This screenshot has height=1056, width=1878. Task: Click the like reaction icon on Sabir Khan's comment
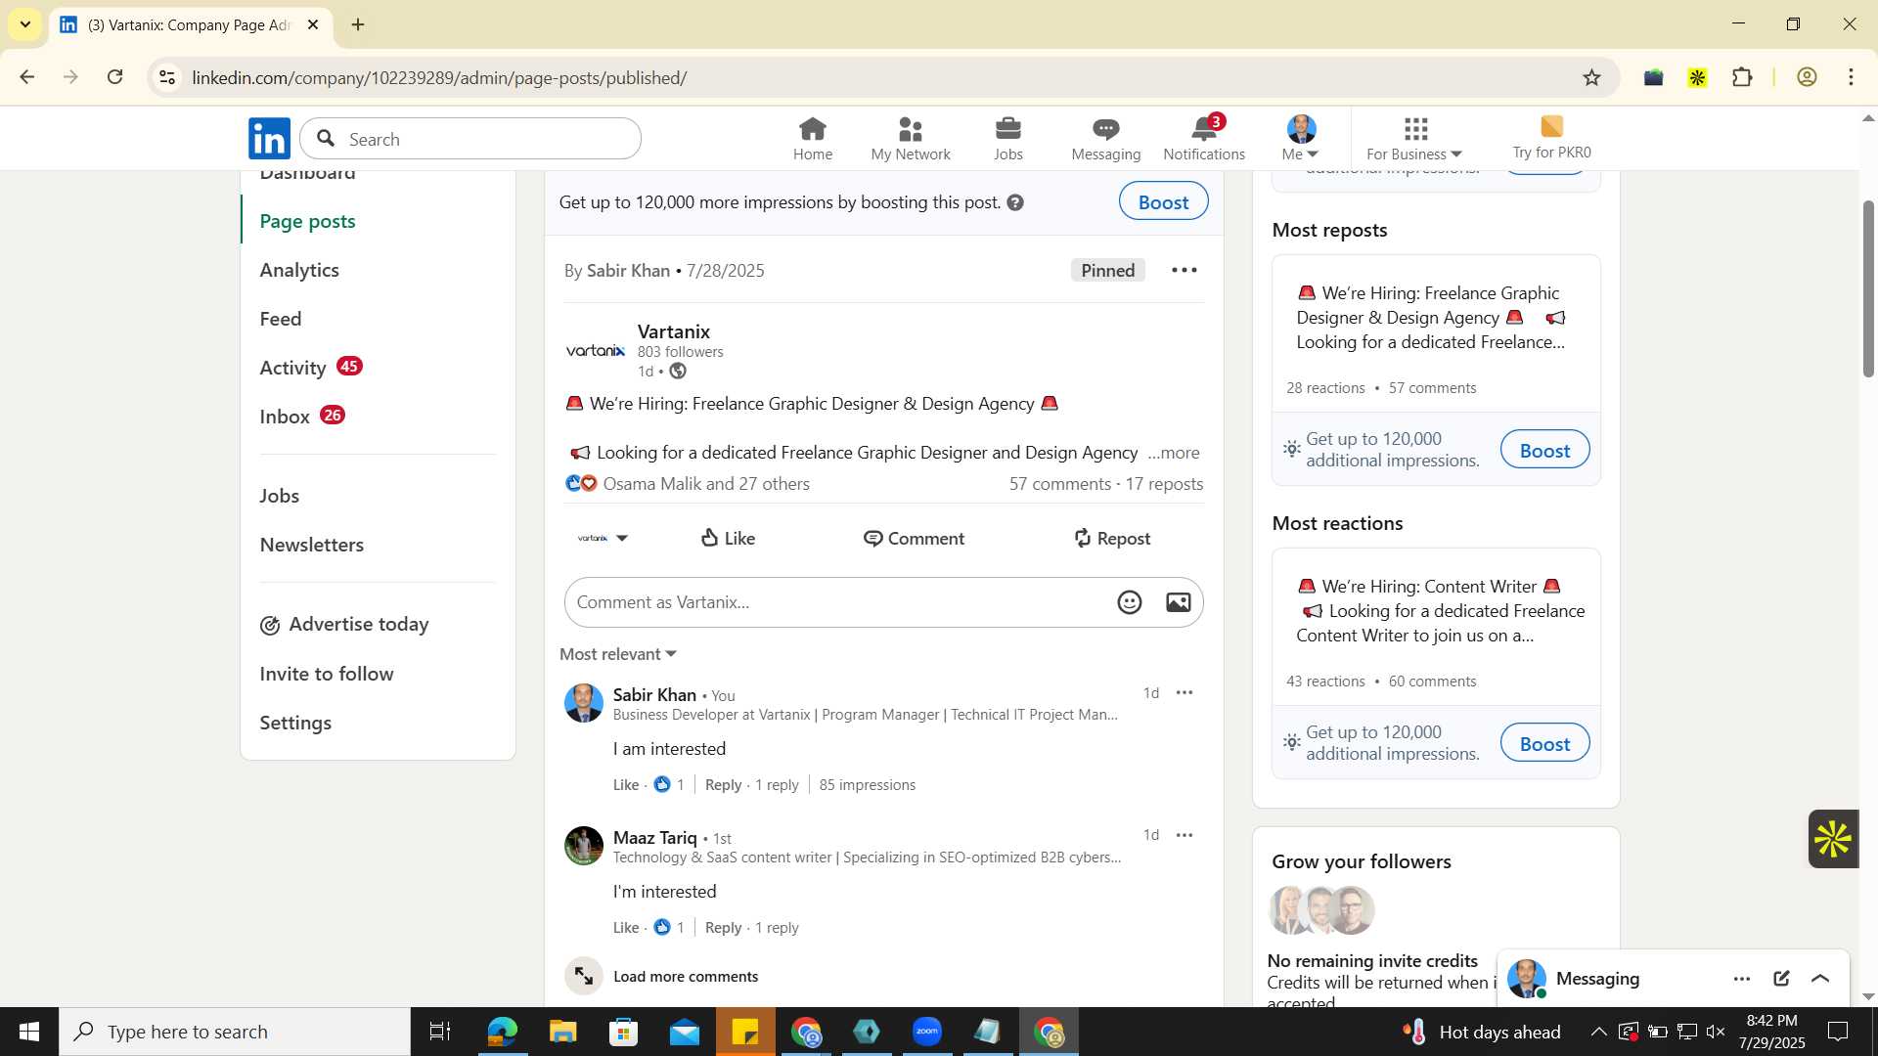pos(662,784)
